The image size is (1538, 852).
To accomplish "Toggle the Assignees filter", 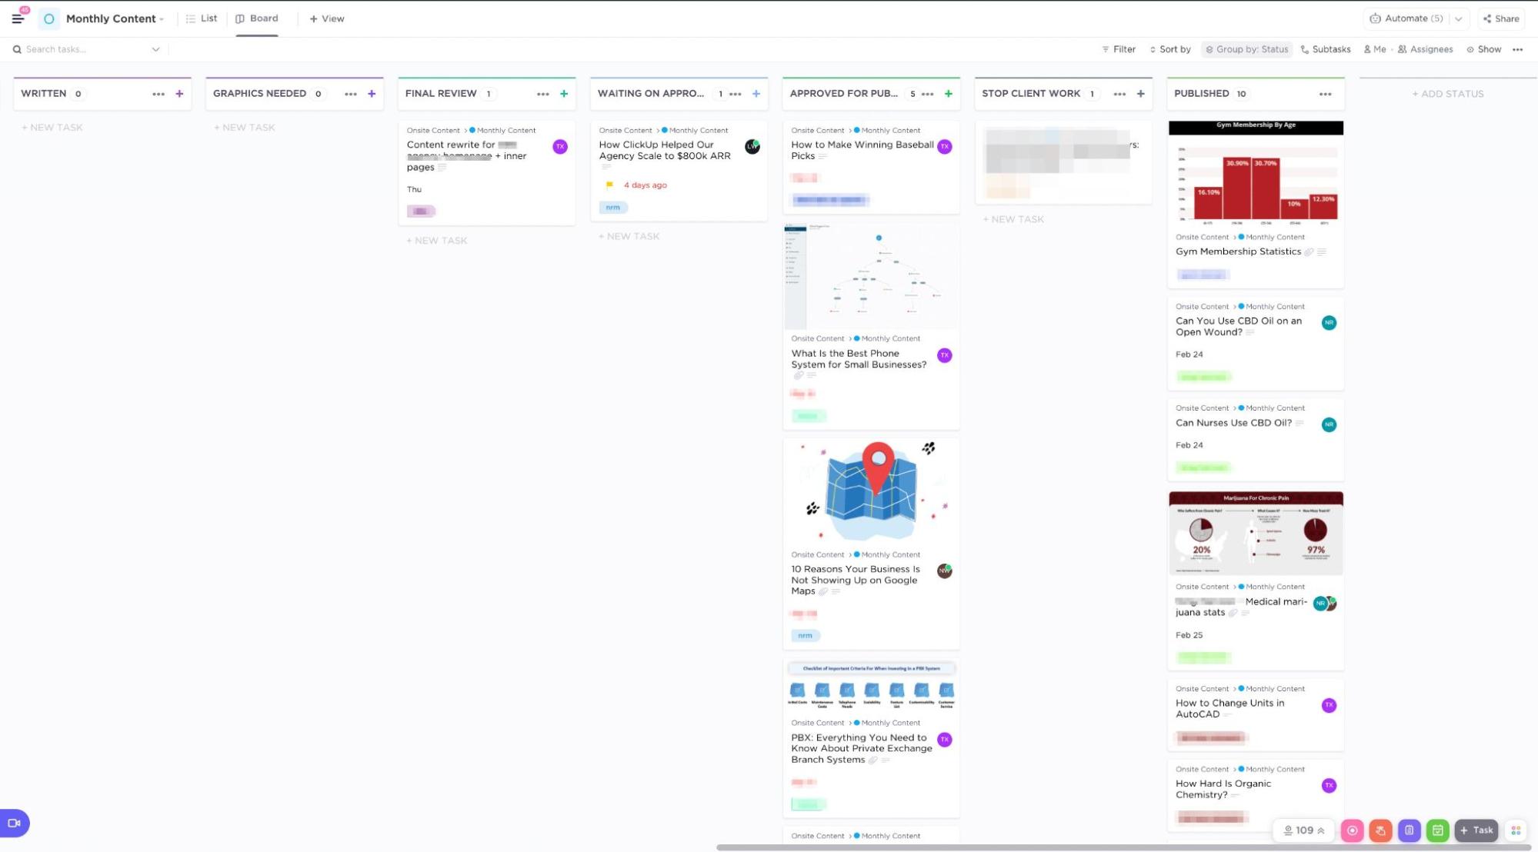I will click(1426, 49).
